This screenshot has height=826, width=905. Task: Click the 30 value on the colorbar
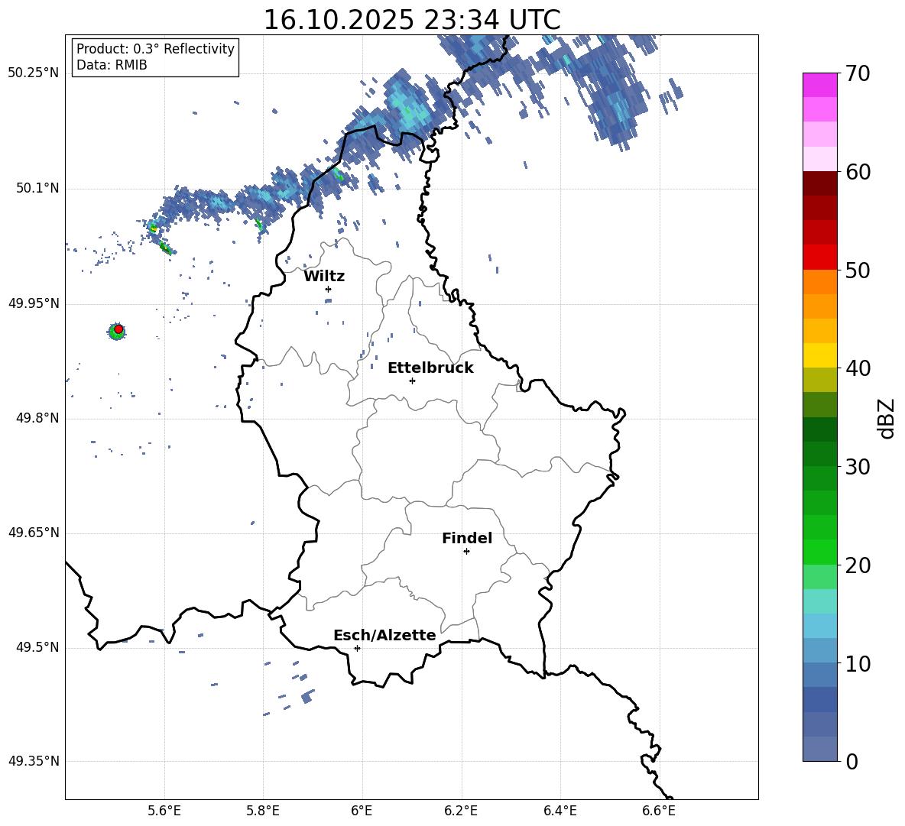[858, 467]
